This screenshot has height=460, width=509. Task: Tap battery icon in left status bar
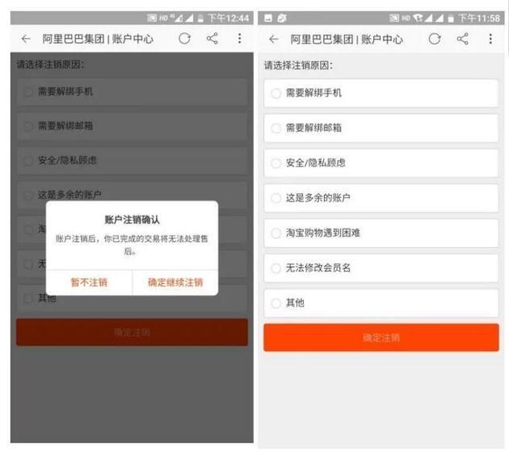[200, 19]
